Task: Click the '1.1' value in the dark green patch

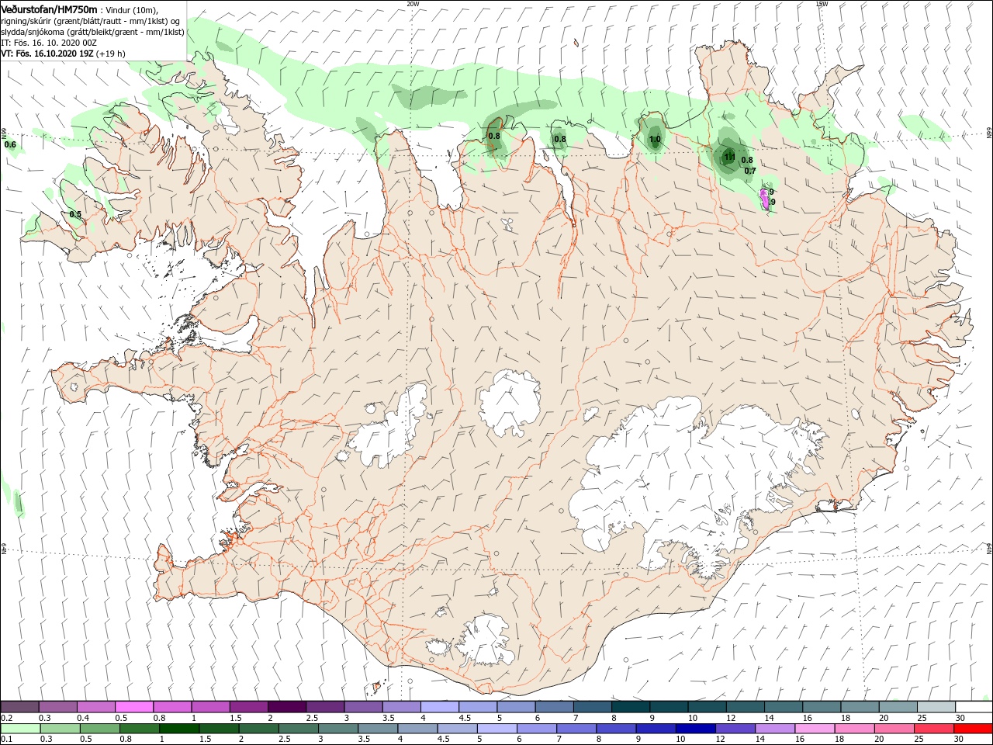Action: click(729, 157)
